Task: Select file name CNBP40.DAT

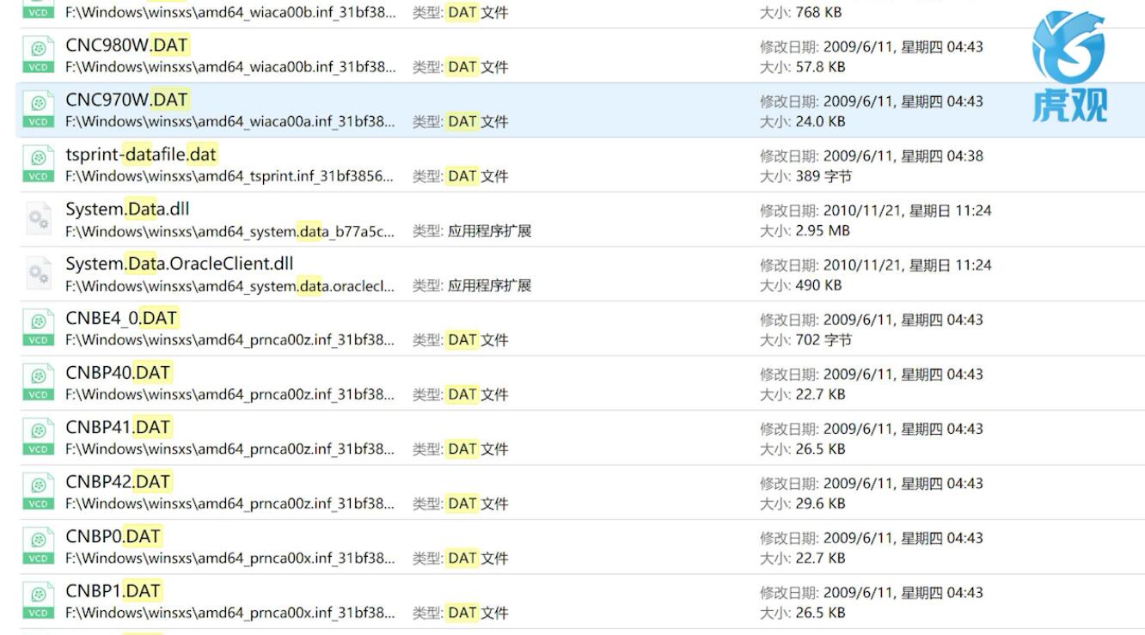Action: tap(119, 372)
